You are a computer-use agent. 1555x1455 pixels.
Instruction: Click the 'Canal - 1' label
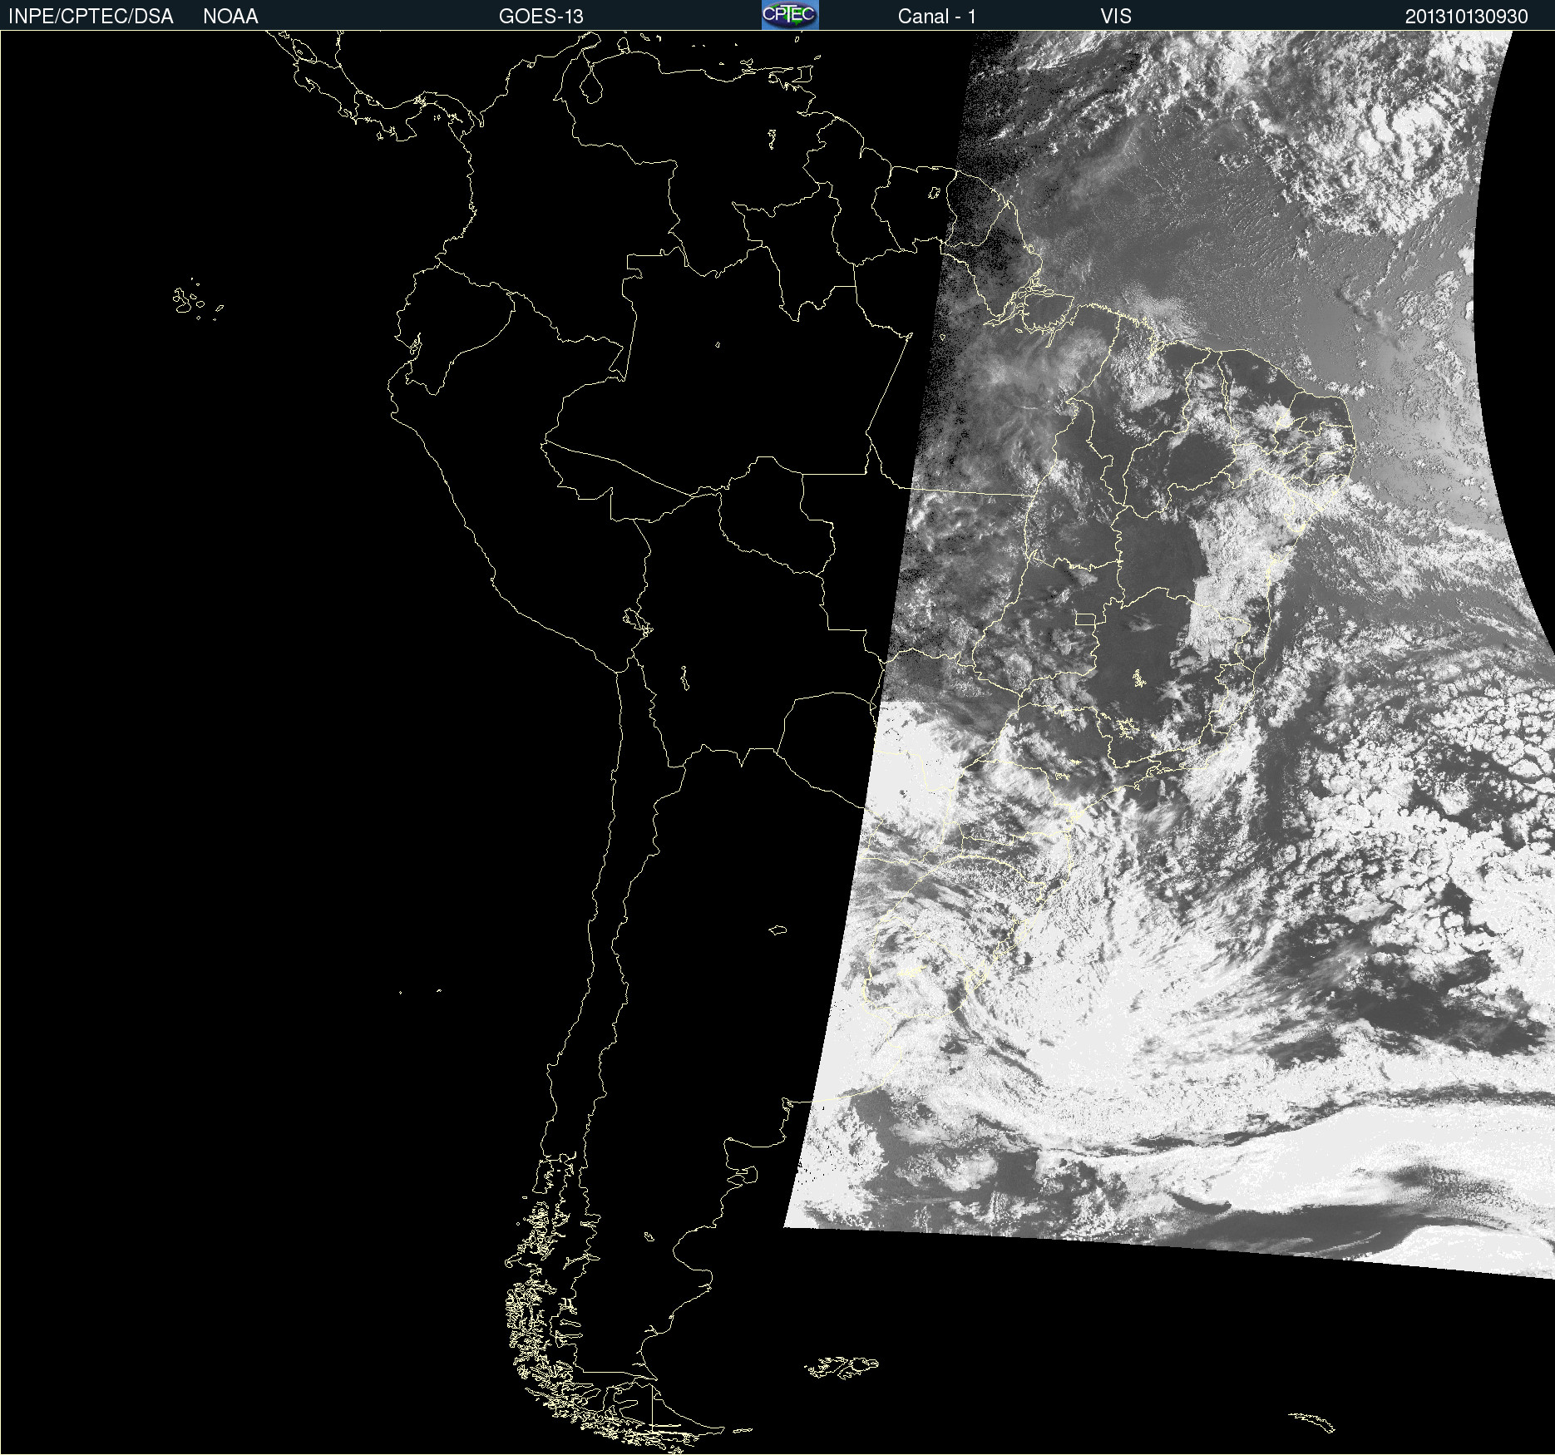coord(937,17)
